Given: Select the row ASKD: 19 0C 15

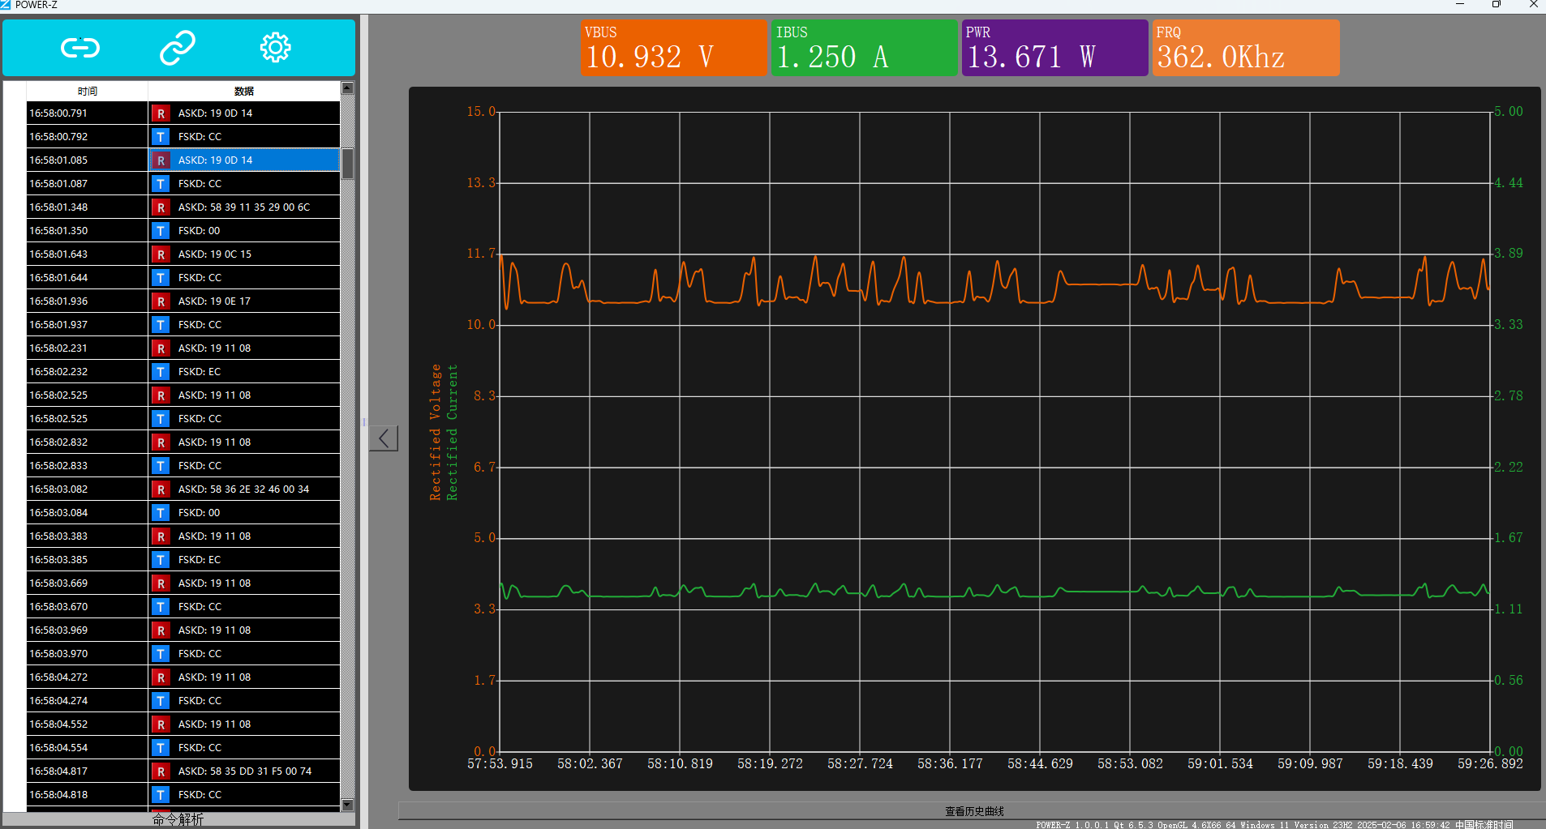Looking at the screenshot, I should [244, 254].
